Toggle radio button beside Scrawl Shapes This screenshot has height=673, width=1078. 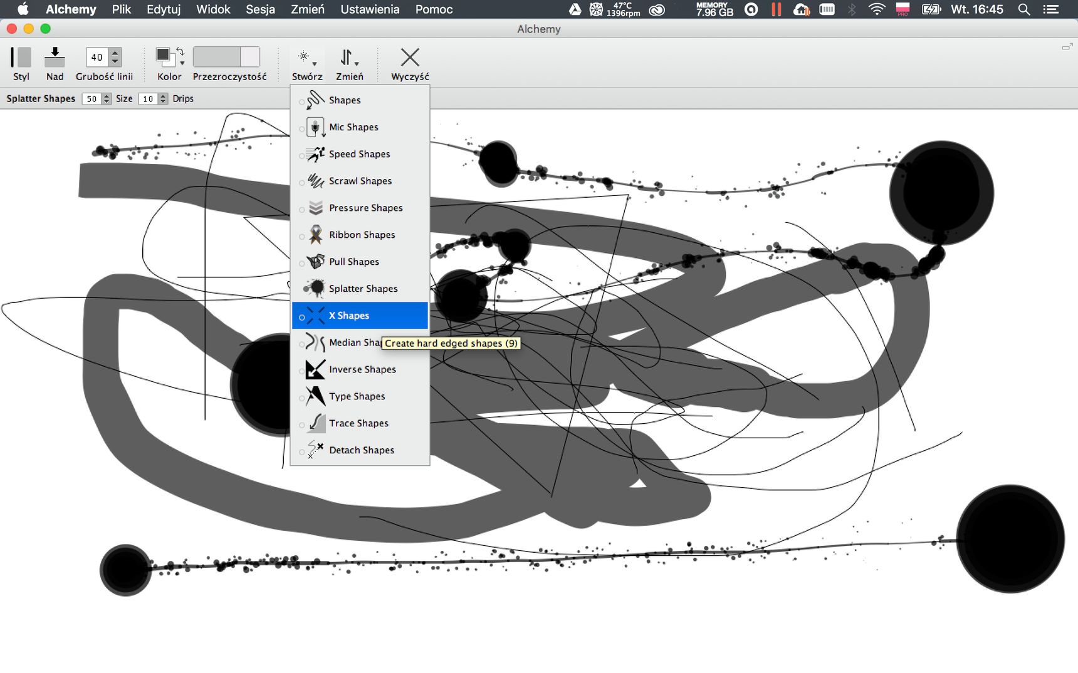(x=302, y=182)
